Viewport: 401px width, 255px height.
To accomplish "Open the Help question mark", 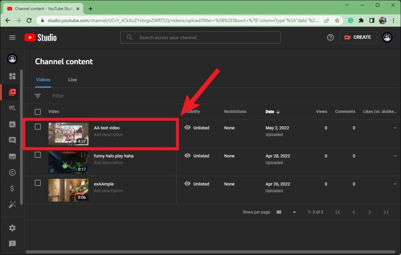I will (330, 37).
